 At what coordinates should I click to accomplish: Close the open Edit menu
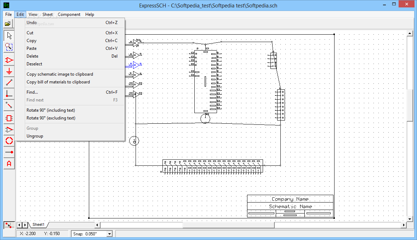point(20,14)
